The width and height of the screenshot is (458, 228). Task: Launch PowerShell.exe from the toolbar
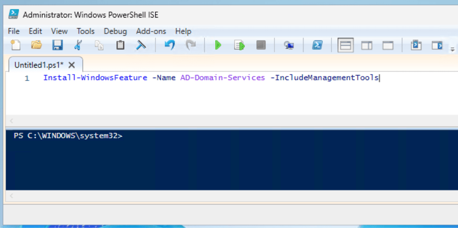click(317, 45)
